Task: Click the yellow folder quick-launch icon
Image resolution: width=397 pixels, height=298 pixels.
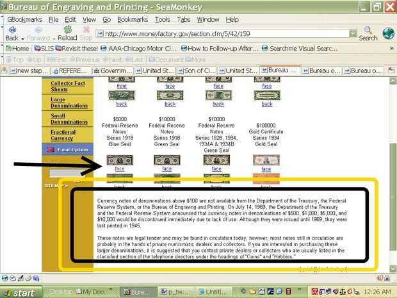Action: click(253, 292)
